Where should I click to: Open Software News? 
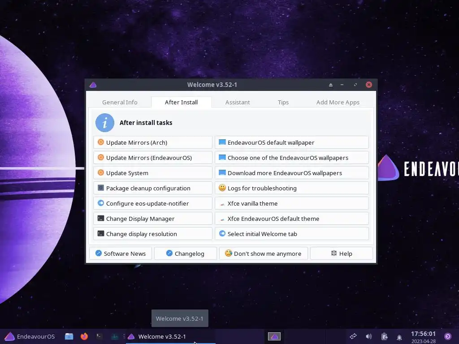point(120,254)
